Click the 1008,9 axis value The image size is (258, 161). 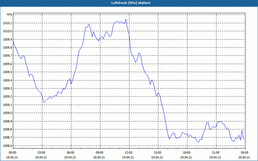pos(7,121)
